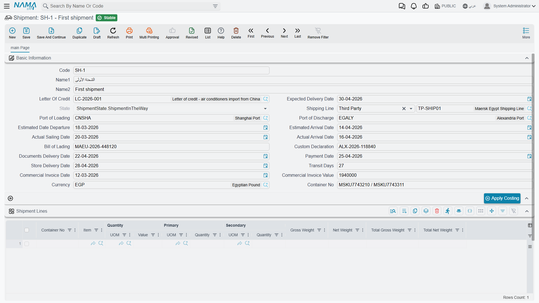Go to the First record
The image size is (539, 303).
251,33
